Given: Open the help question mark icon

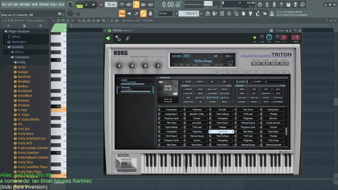Looking at the screenshot, I should [281, 4].
